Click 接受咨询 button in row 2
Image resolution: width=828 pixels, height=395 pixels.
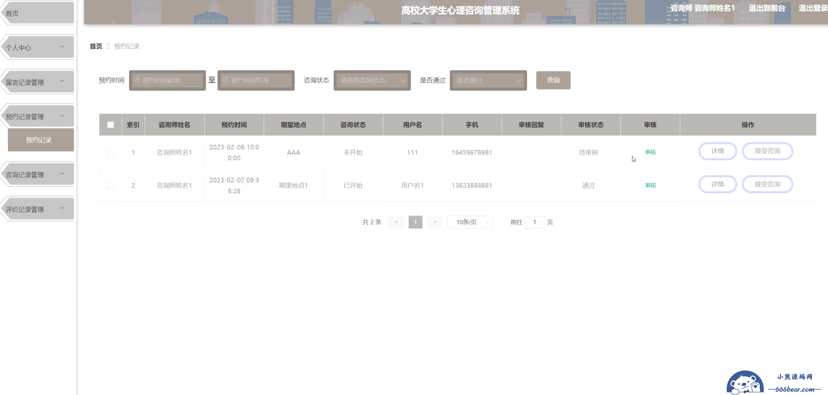pos(767,184)
